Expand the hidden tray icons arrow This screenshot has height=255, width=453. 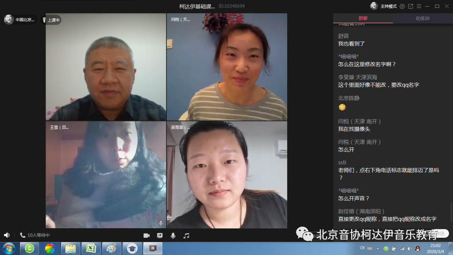[378, 249]
